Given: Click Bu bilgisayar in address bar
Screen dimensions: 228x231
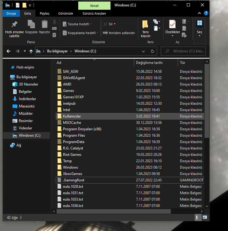Looking at the screenshot, I should point(57,51).
